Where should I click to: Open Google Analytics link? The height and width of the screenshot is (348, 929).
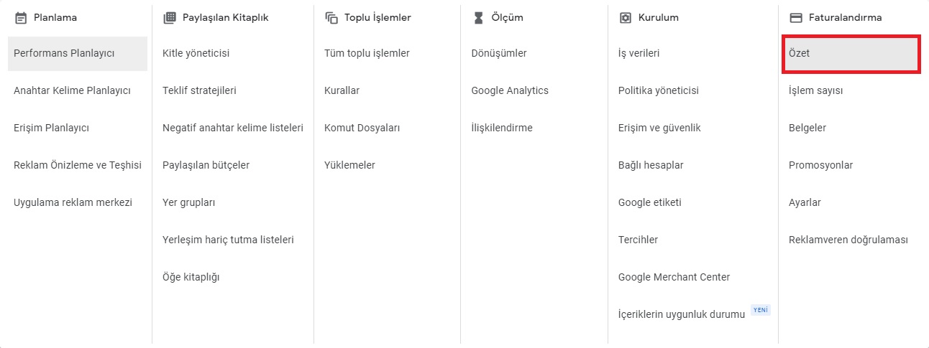click(510, 90)
